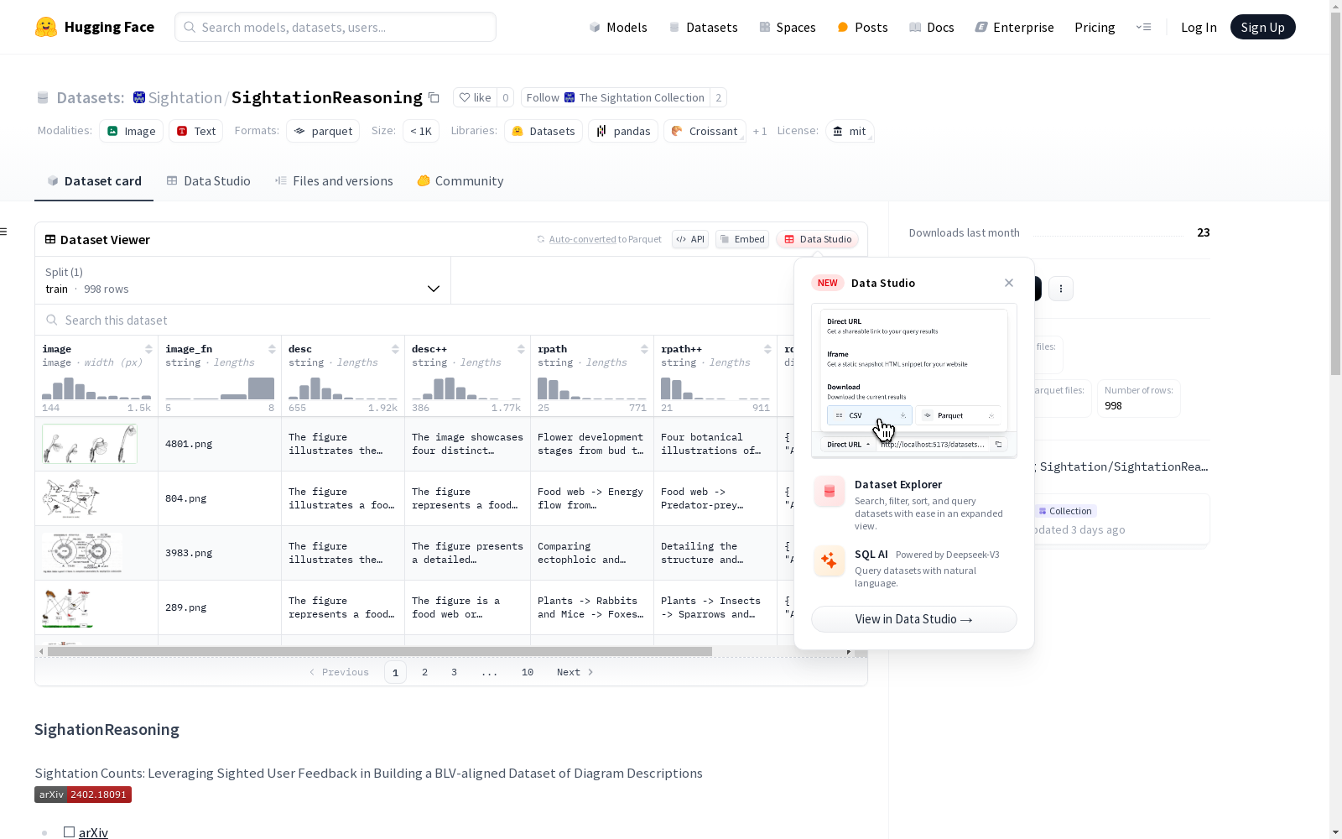Screen dimensions: 1342x839
Task: Click the Sign Up button
Action: pos(1263,27)
